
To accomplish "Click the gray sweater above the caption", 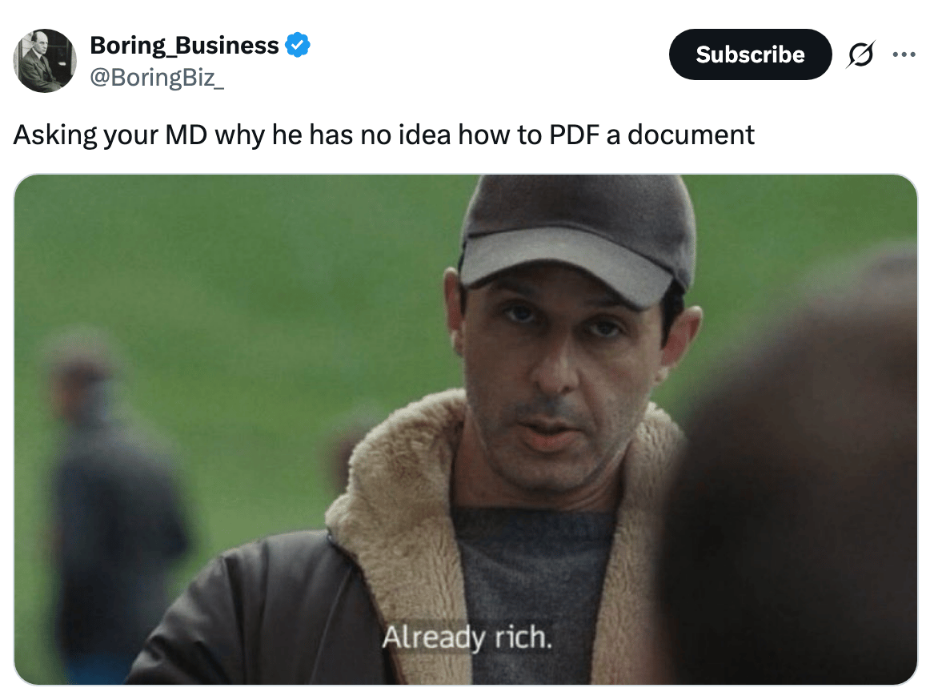I will click(x=532, y=563).
